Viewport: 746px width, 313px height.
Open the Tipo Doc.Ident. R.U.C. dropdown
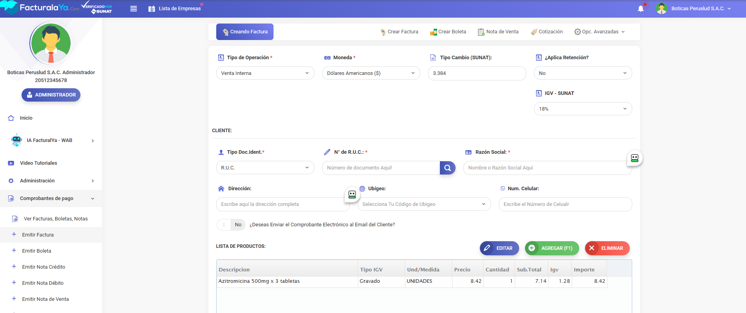point(265,168)
